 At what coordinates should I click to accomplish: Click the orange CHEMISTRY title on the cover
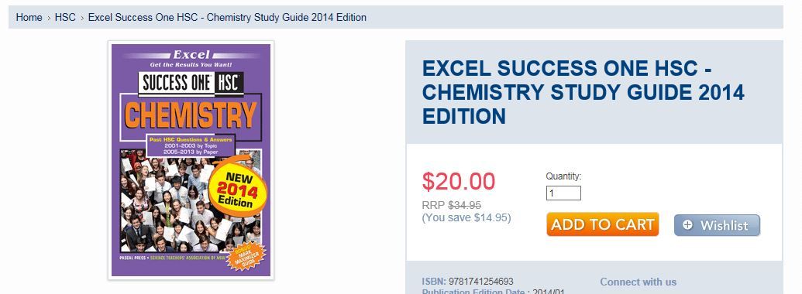point(191,115)
